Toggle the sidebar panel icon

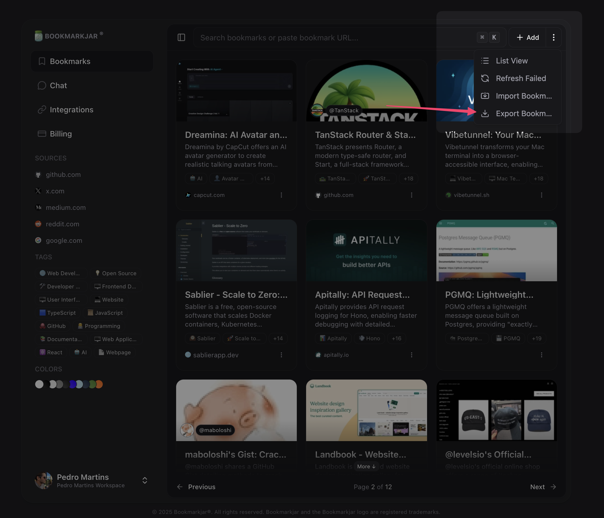[181, 38]
